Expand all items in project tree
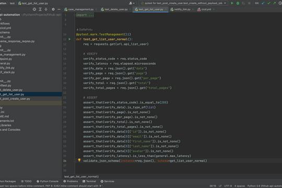The height and width of the screenshot is (188, 282). click(40, 9)
